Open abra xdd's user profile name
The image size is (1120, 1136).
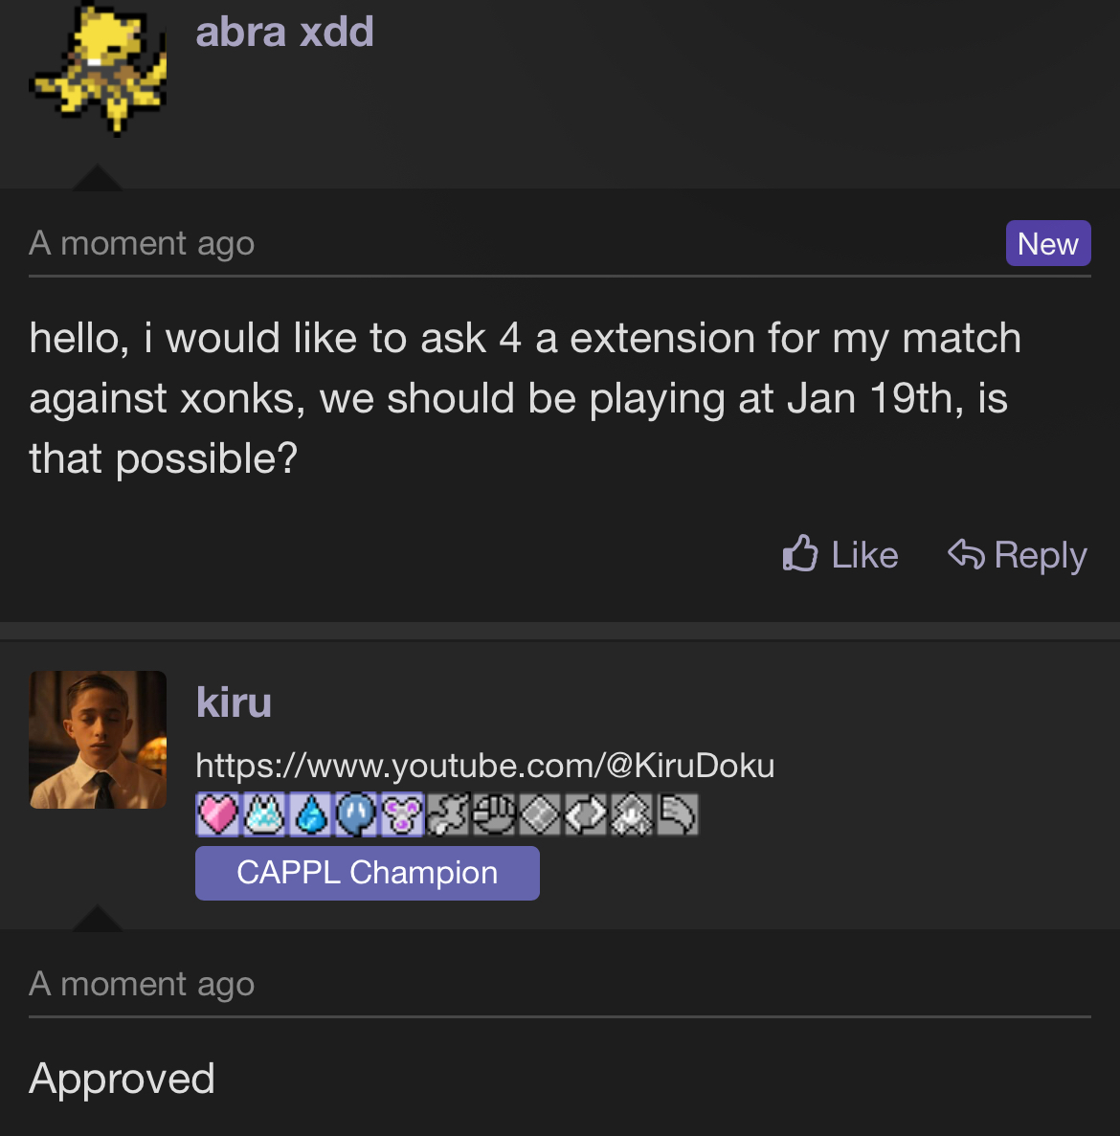(x=284, y=32)
